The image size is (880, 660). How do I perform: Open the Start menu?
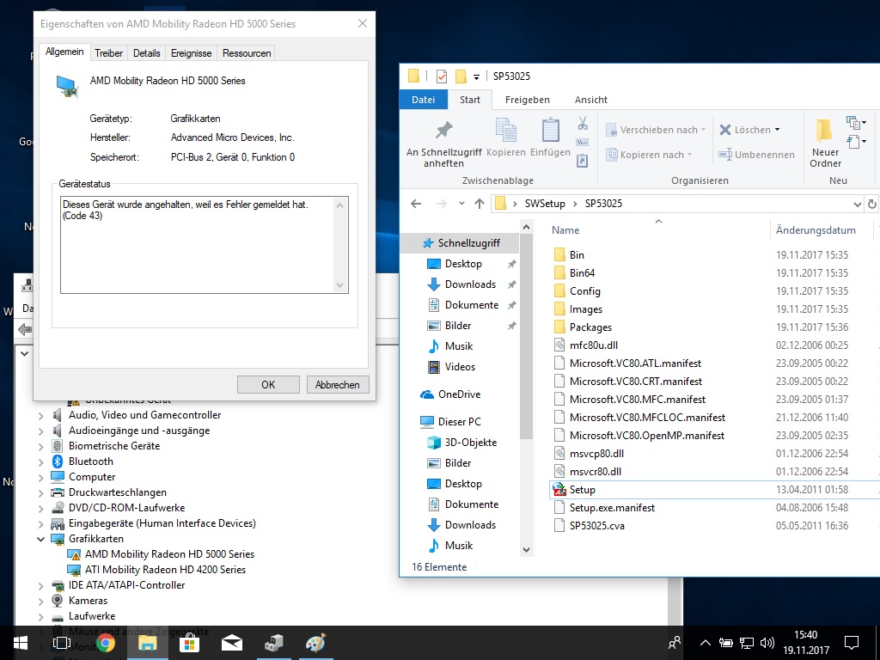point(21,643)
